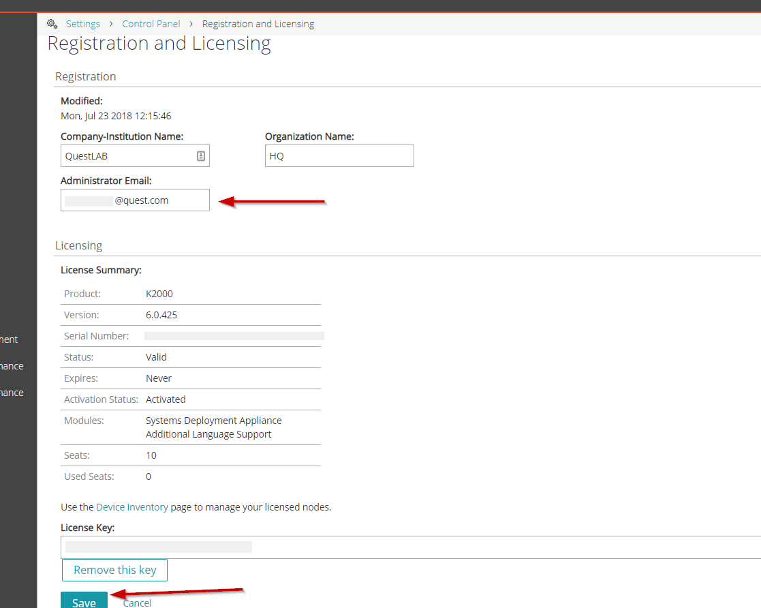761x608 pixels.
Task: Select the sidebar item ending in "ment"
Action: [x=10, y=339]
